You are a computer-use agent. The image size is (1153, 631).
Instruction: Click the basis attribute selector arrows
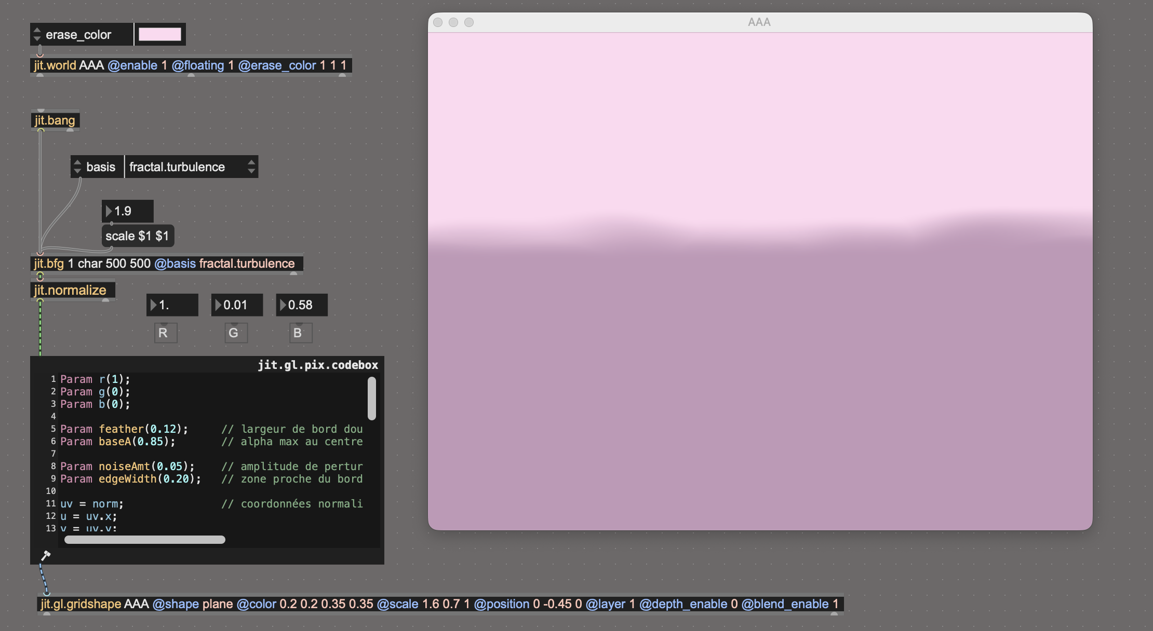click(77, 167)
